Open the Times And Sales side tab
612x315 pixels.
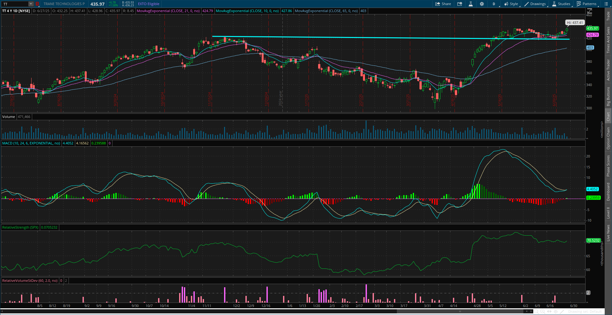pos(608,40)
